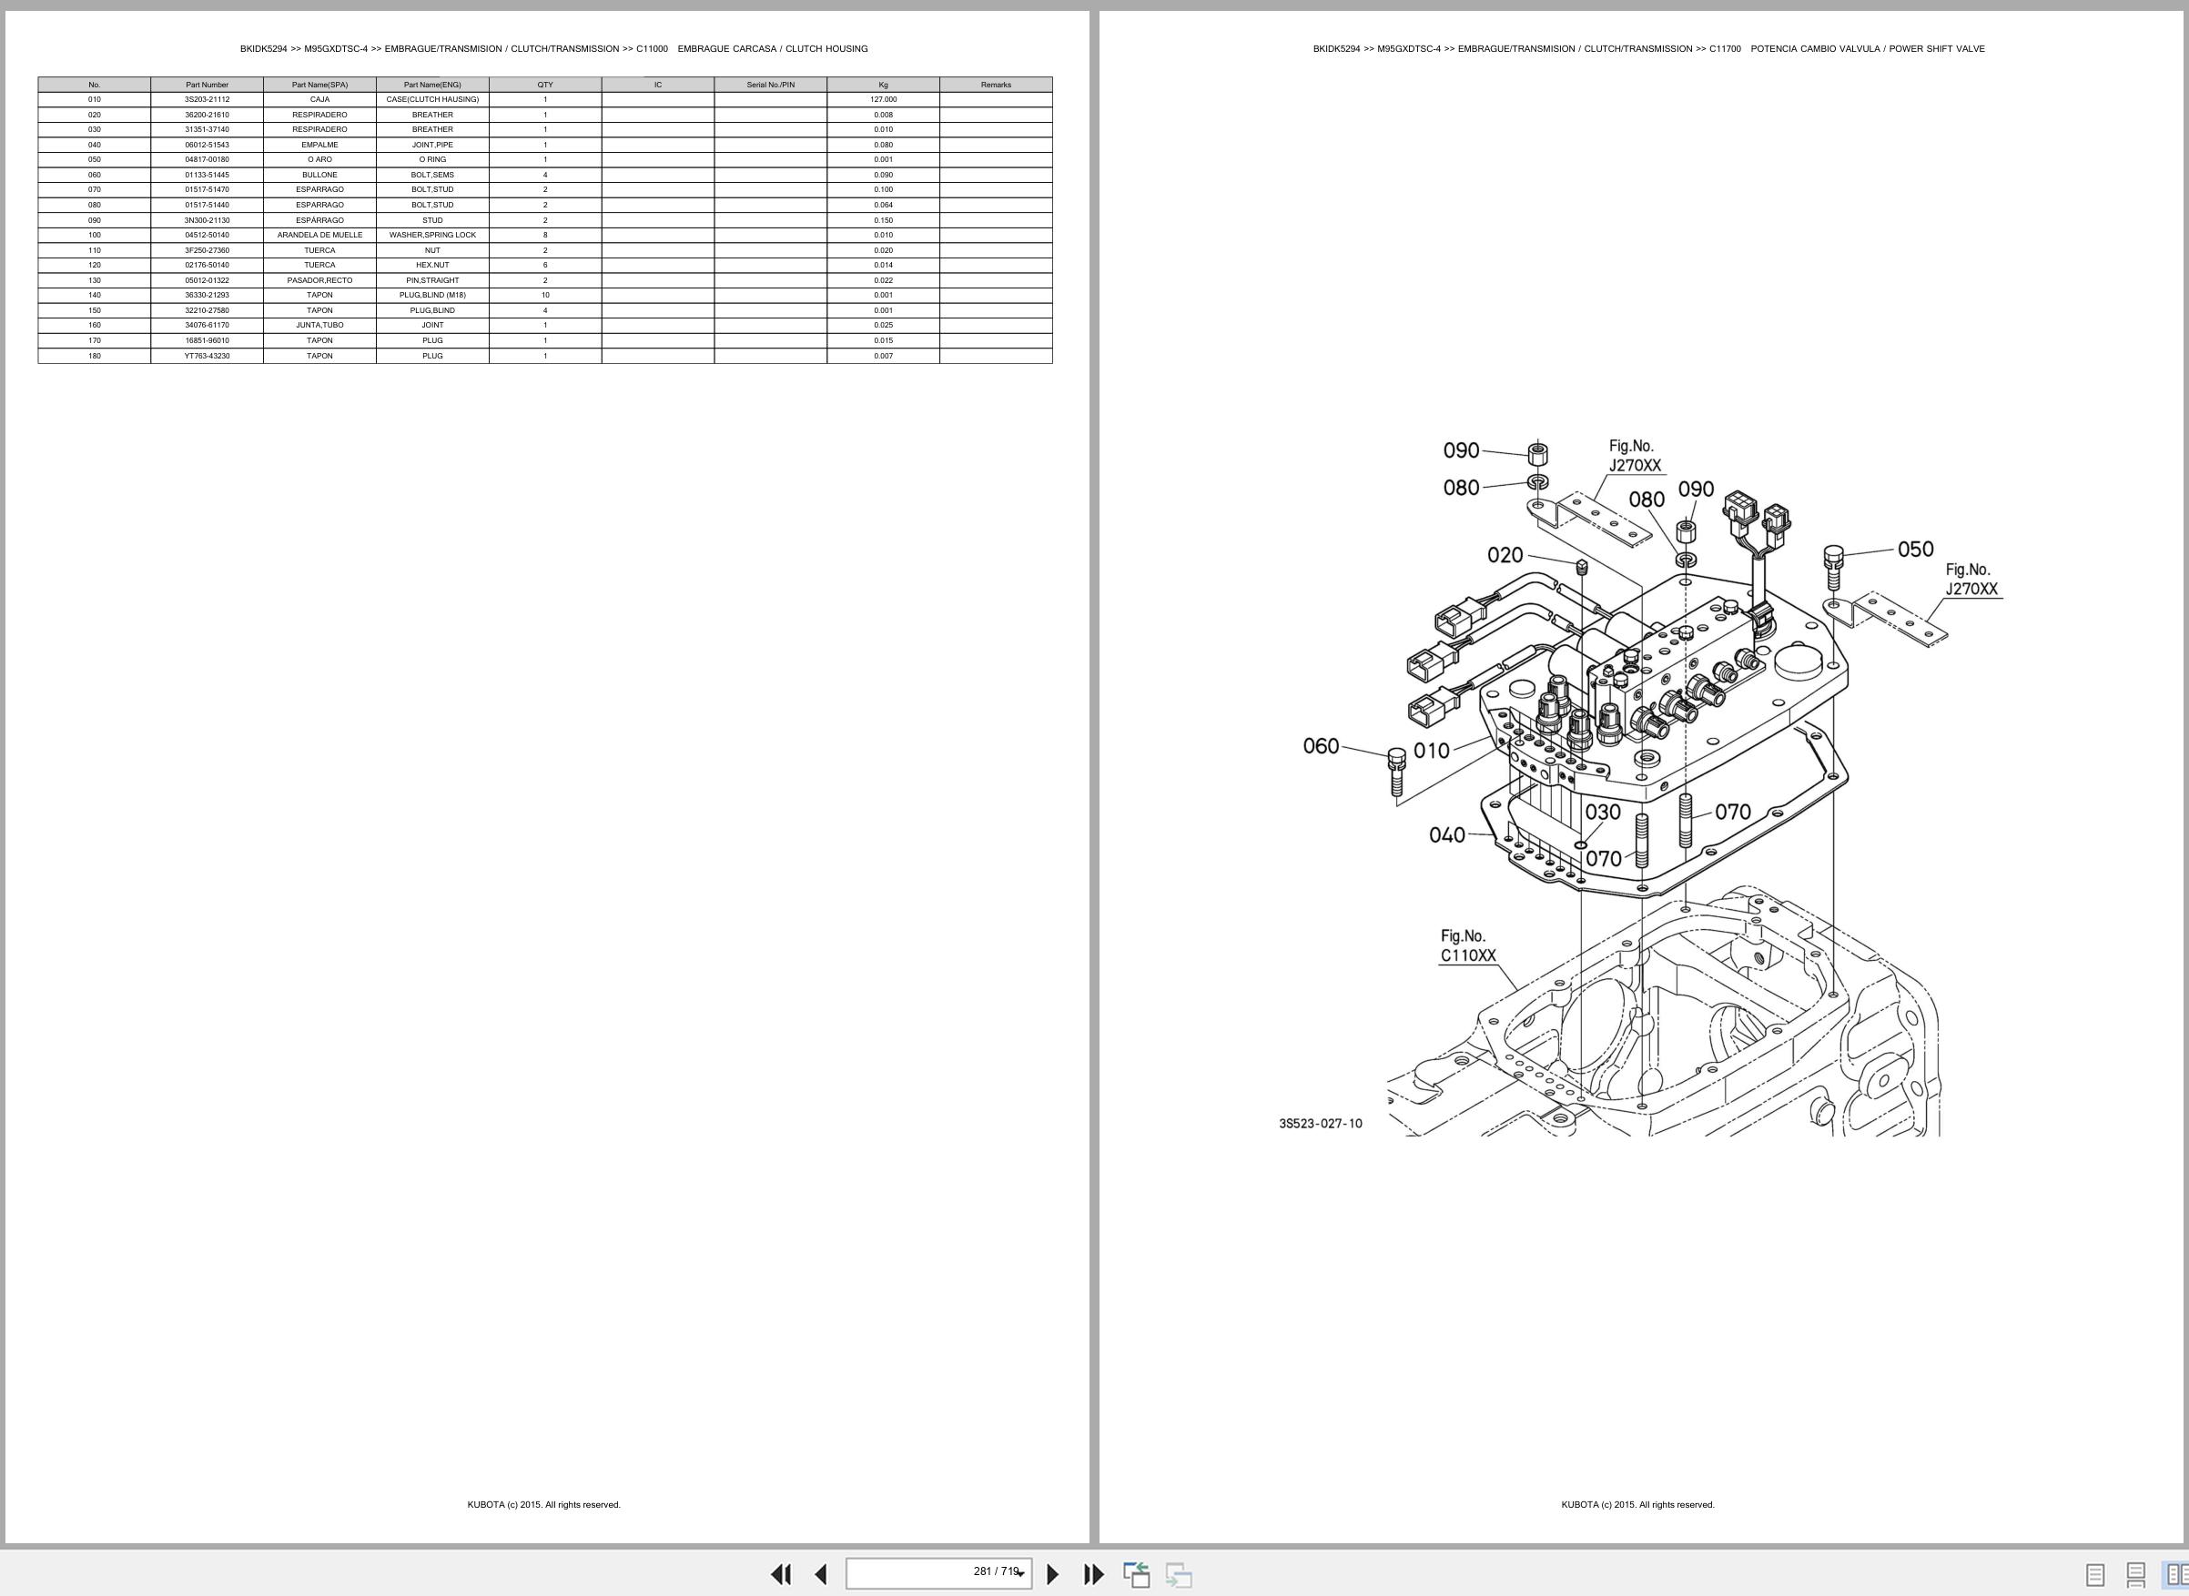Click part number 31351-37140
The height and width of the screenshot is (1596, 2189).
coord(207,129)
